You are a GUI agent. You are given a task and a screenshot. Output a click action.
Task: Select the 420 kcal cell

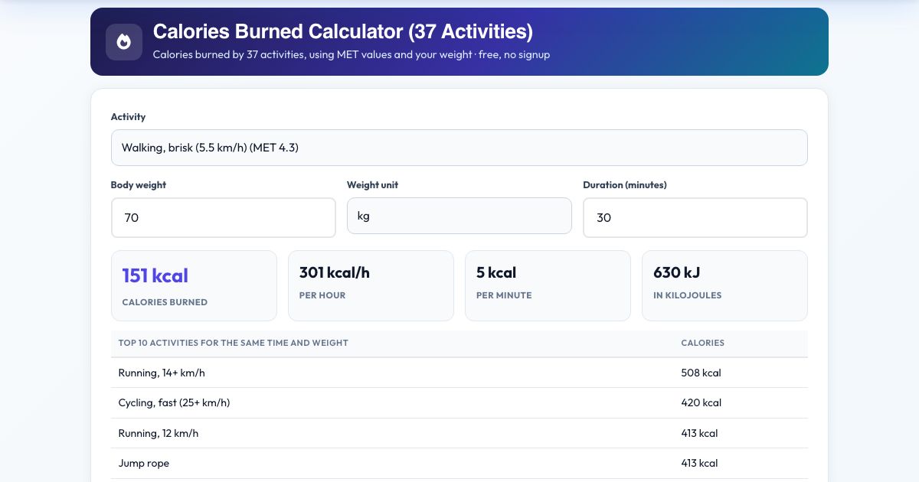[x=701, y=403]
